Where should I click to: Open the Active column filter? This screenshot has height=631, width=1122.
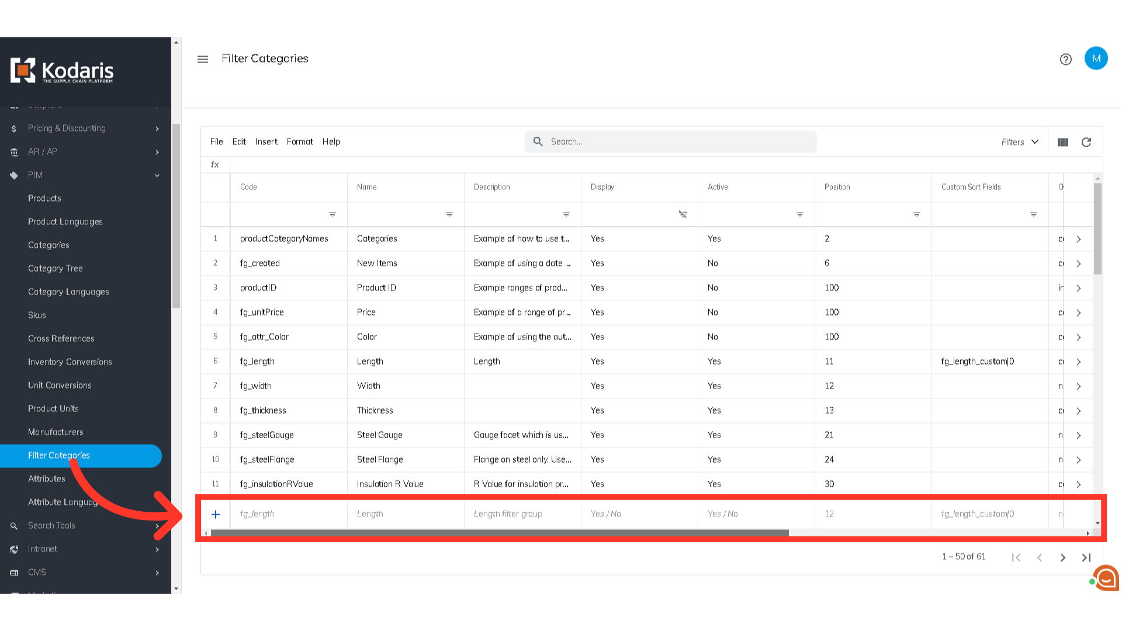click(799, 214)
